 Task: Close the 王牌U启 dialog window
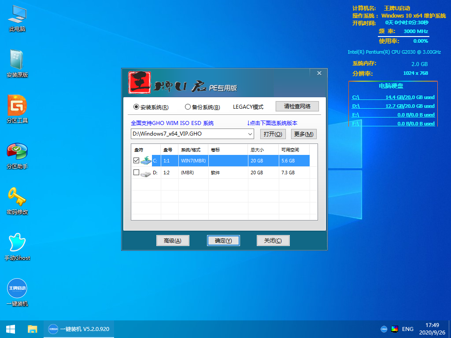coord(319,73)
